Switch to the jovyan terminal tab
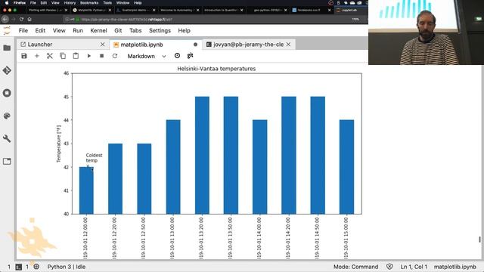 click(x=249, y=45)
